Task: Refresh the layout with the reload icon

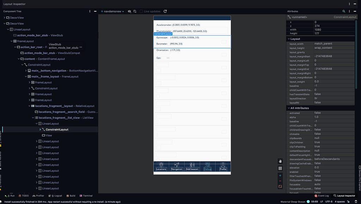Action: (x=165, y=11)
